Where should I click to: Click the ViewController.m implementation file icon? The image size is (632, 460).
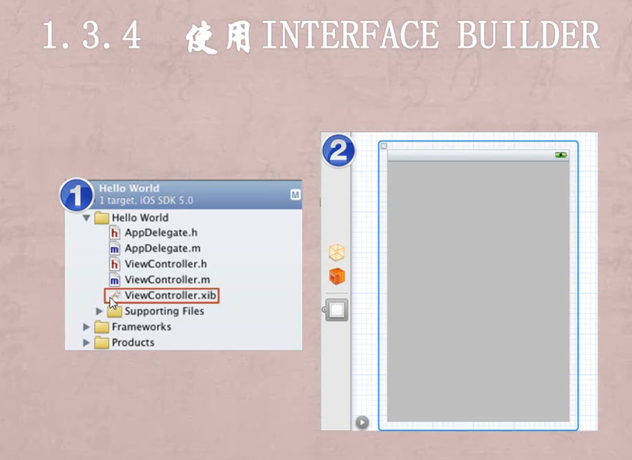(114, 279)
